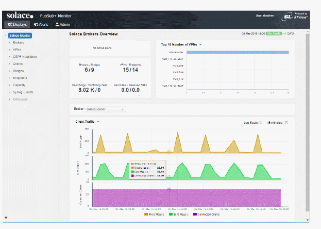
Task: Open the Top 10 Number of VPNs dropdown
Action: pos(200,44)
